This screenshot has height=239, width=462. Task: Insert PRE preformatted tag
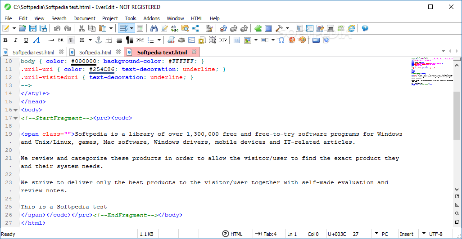[x=140, y=40]
